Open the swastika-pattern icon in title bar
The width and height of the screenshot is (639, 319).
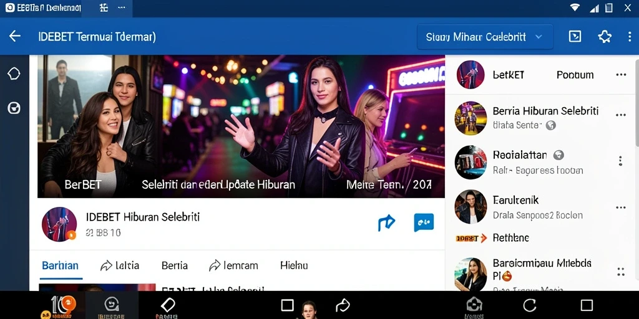pyautogui.click(x=104, y=7)
